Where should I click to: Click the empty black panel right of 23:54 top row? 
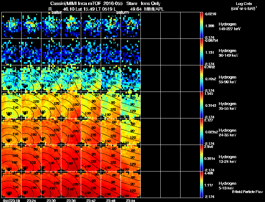coord(151,26)
